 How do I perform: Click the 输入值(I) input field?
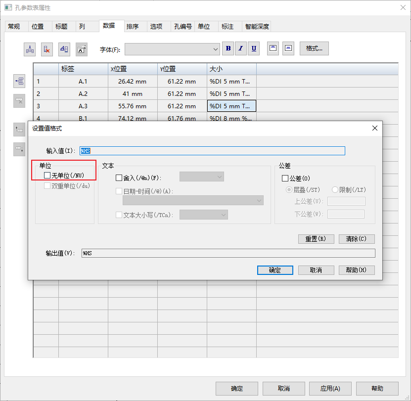pos(212,151)
